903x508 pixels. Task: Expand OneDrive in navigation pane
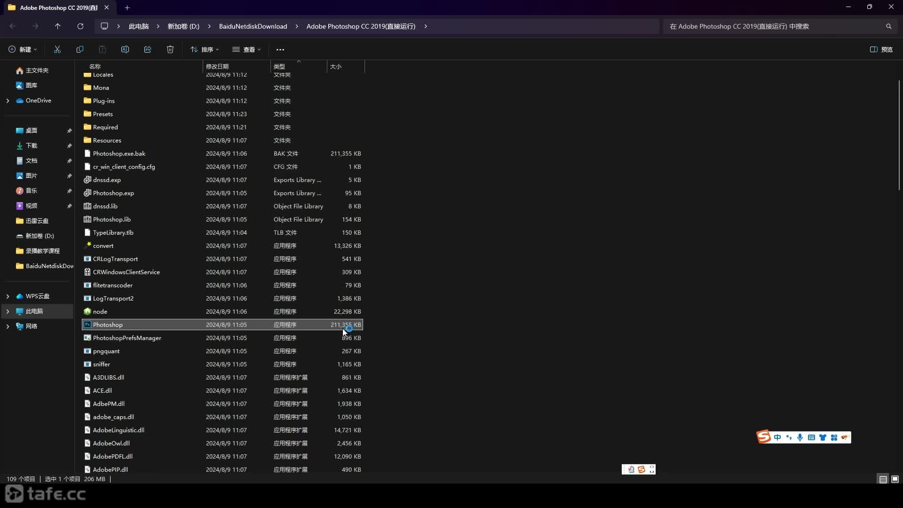coord(8,101)
